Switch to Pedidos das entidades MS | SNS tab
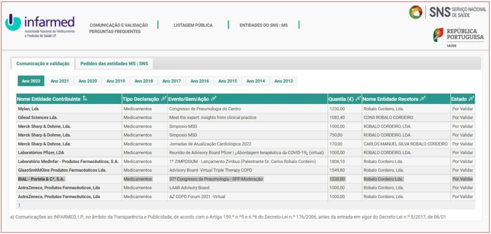Screen dimensions: 491x234 (x=114, y=63)
